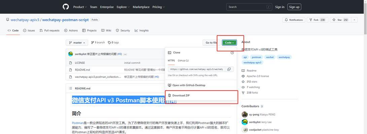Open the master branch dropdown
The height and width of the screenshot is (134, 367).
click(77, 43)
